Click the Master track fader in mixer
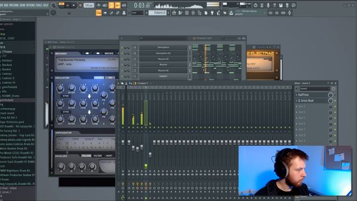Screen dimensions: 357x201 (x=123, y=142)
